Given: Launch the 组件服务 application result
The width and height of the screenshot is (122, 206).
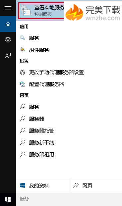Looking at the screenshot, I should pyautogui.click(x=69, y=50).
